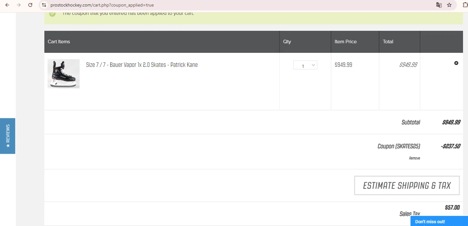Remove the Bauer skates item from cart
The width and height of the screenshot is (468, 226).
tap(456, 63)
